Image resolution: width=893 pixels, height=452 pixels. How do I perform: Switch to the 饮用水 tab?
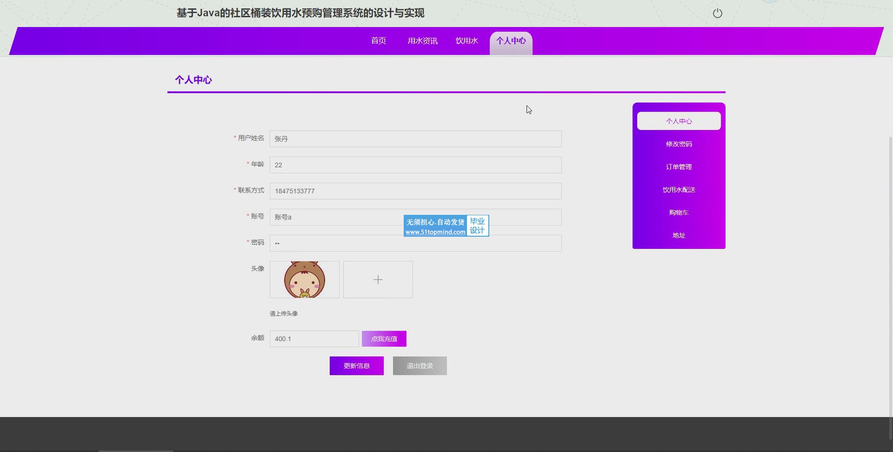click(466, 41)
